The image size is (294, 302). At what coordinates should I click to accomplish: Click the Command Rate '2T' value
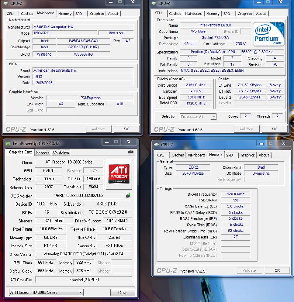point(235,237)
